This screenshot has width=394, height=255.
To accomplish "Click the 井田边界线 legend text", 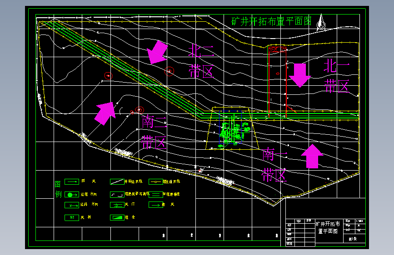I will coord(134,181).
